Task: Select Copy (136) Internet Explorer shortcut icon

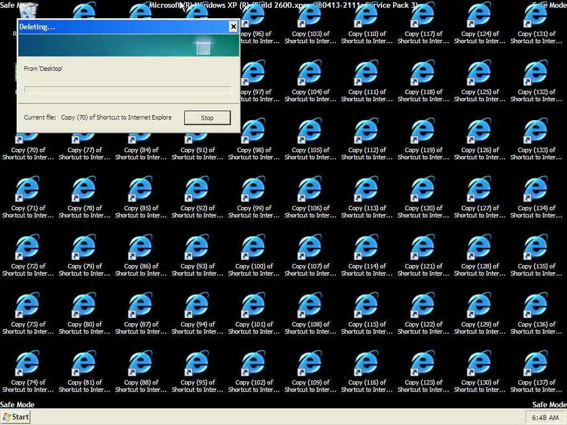Action: (535, 305)
